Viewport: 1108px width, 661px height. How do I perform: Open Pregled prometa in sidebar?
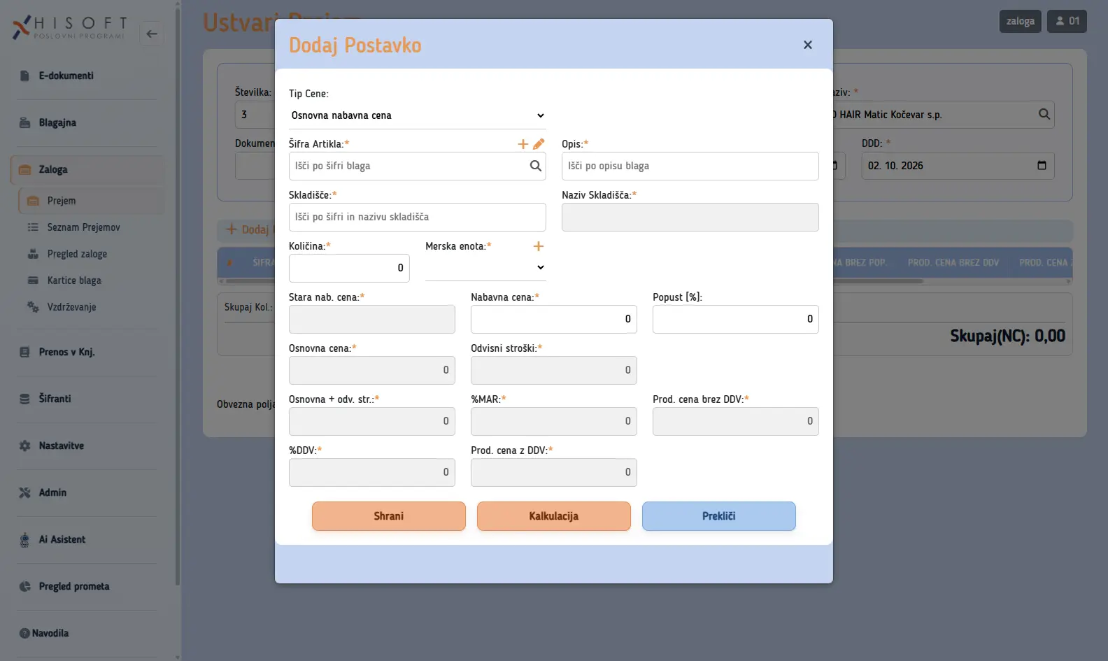pyautogui.click(x=87, y=586)
